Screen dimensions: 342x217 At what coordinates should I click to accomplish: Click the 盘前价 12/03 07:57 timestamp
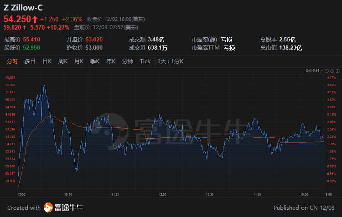(106, 27)
